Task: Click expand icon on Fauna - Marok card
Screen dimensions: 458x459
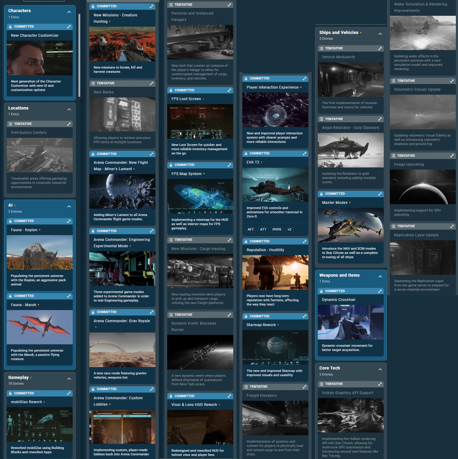Action: pyautogui.click(x=69, y=296)
